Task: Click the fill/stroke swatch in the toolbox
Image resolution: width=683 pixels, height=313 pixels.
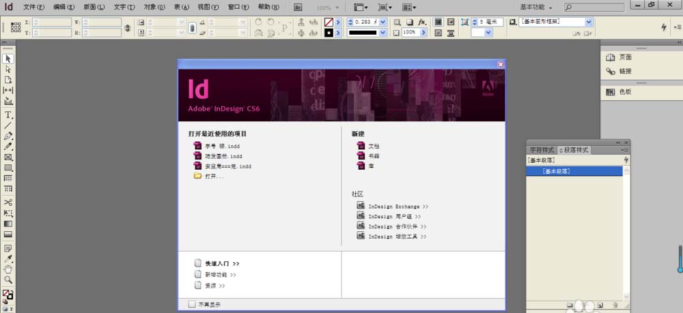Action: click(x=8, y=295)
